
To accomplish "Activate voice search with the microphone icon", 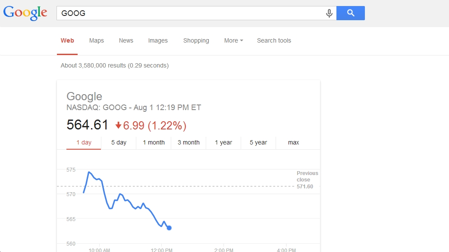I will coord(329,13).
